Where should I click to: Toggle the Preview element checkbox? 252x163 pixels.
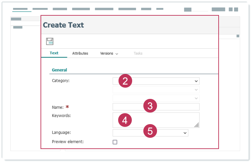click(x=115, y=142)
